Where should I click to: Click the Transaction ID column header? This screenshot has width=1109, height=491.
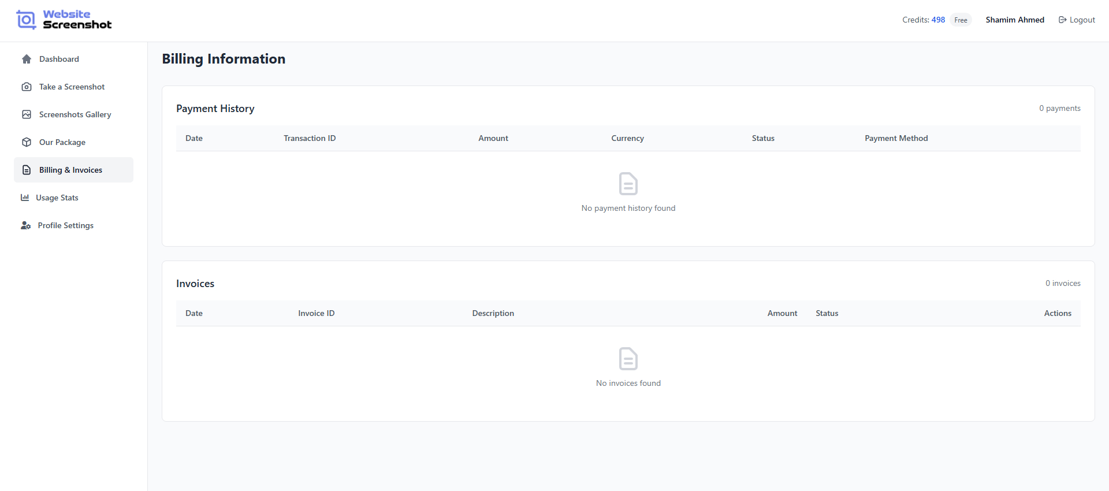(x=310, y=138)
